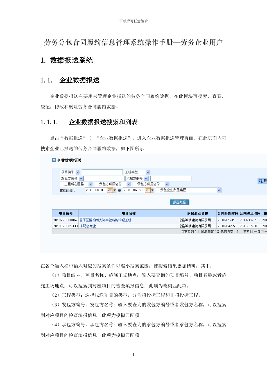Click the input next to 发包方编号
Screen dimensions: 267x379
pos(104,179)
